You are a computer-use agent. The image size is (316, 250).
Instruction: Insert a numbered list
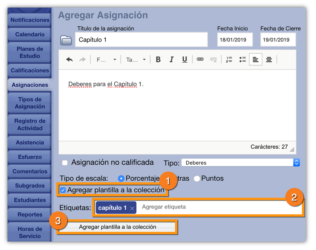pyautogui.click(x=229, y=60)
